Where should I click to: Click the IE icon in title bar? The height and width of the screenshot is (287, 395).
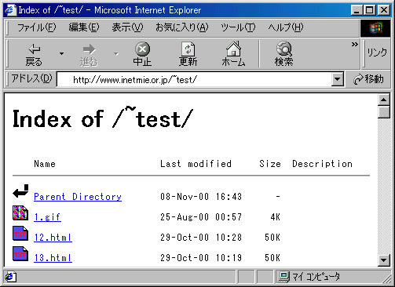pos(10,10)
